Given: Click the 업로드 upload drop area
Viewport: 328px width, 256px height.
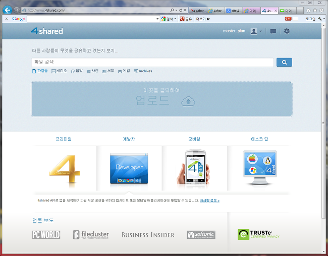Looking at the screenshot, I should tap(161, 99).
